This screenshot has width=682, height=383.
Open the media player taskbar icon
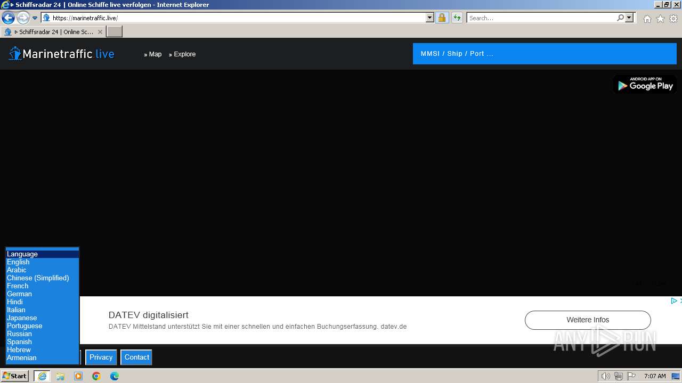point(78,376)
